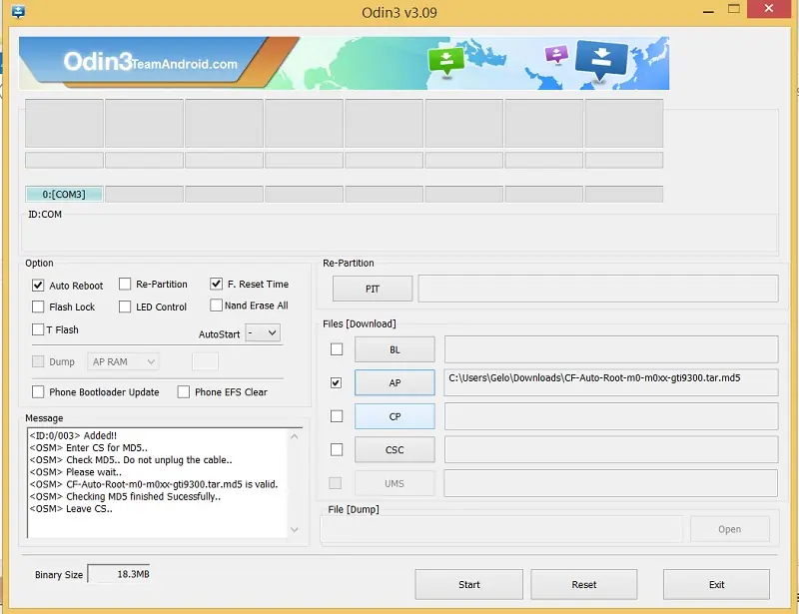The height and width of the screenshot is (614, 799).
Task: Select the 0:[COM3] port indicator
Action: tap(64, 194)
